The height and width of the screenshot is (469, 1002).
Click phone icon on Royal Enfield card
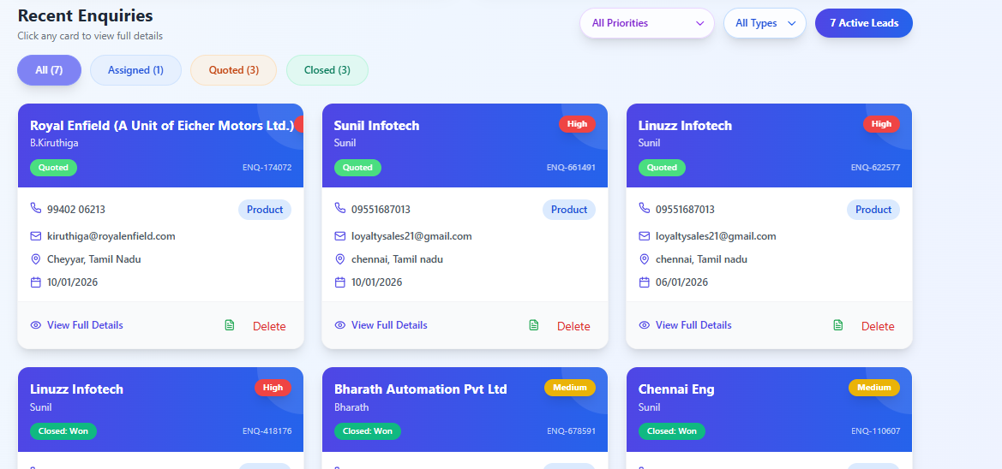click(36, 208)
